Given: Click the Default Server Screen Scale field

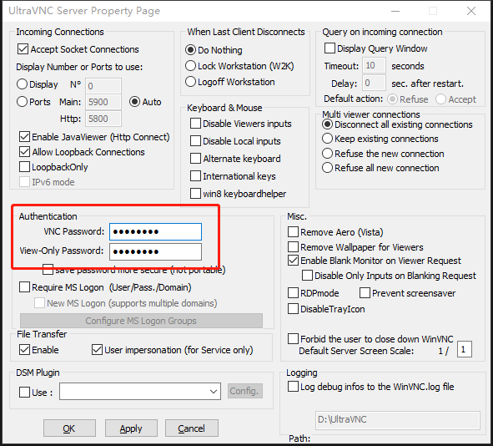Looking at the screenshot, I should pos(465,349).
